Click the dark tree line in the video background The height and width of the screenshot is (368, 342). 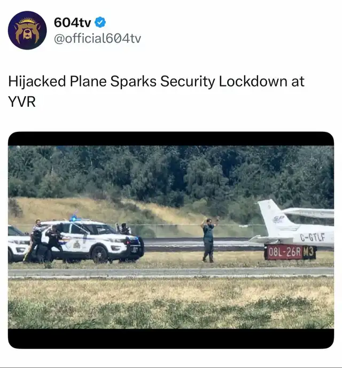point(171,173)
